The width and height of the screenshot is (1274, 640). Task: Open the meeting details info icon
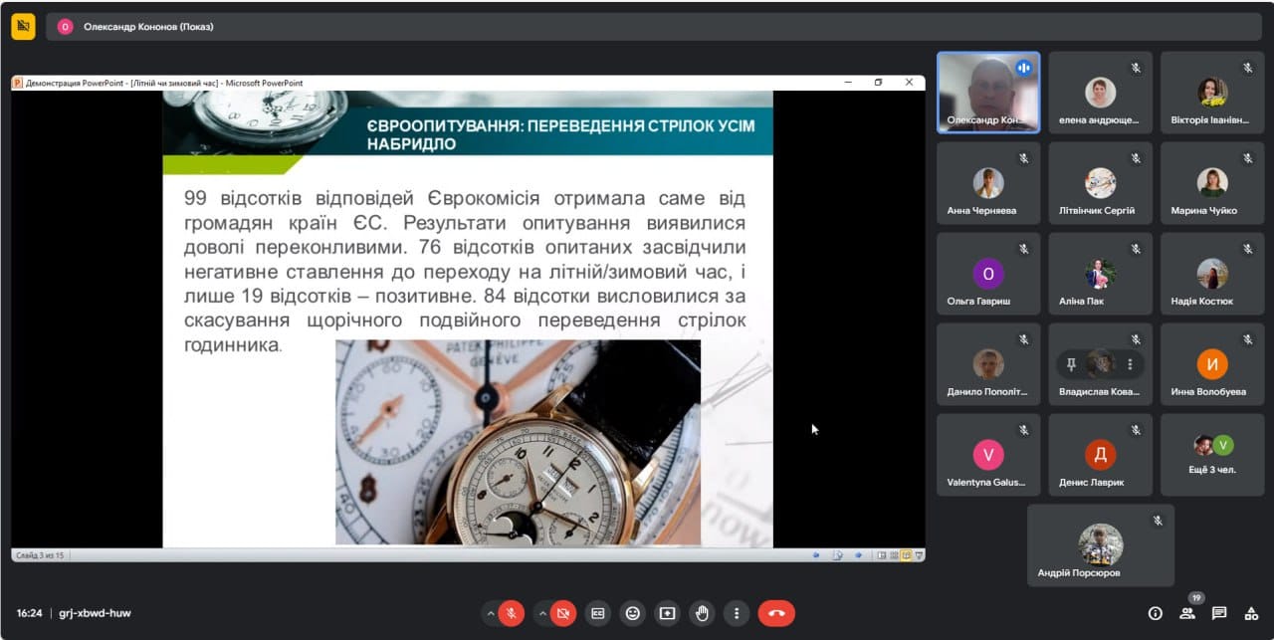[x=1156, y=613]
